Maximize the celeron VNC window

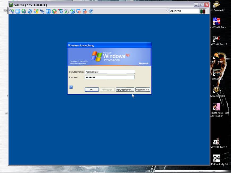(201, 5)
